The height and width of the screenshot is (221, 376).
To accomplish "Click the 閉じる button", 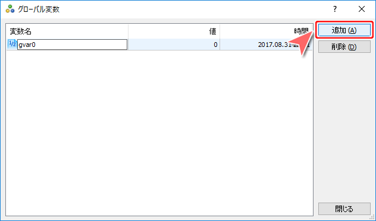I will tap(344, 209).
